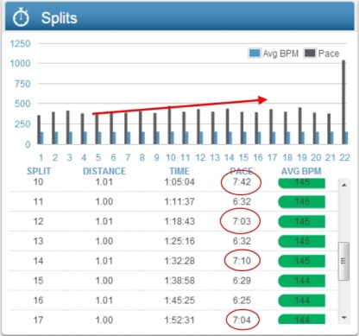Click the DISTANCE column header
The width and height of the screenshot is (359, 336).
click(x=104, y=171)
